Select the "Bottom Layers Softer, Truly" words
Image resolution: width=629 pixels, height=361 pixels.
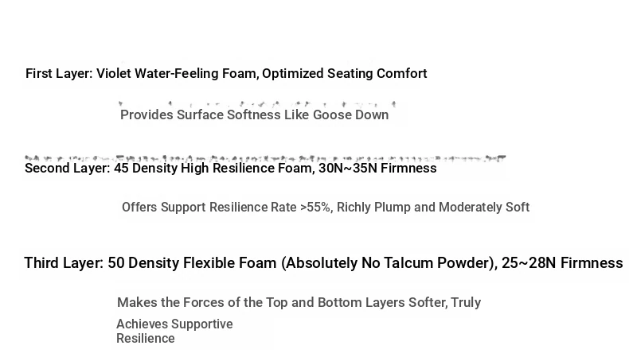click(398, 302)
